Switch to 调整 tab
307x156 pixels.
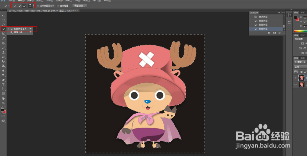pos(296,35)
